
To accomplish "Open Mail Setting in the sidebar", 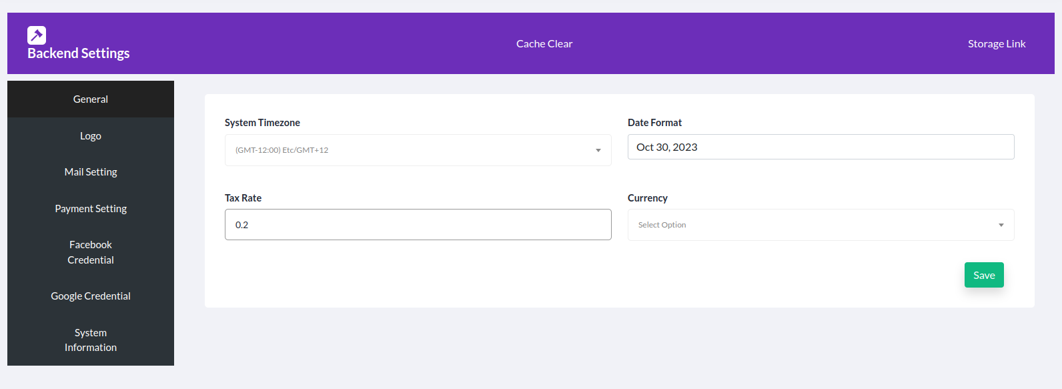I will [91, 171].
